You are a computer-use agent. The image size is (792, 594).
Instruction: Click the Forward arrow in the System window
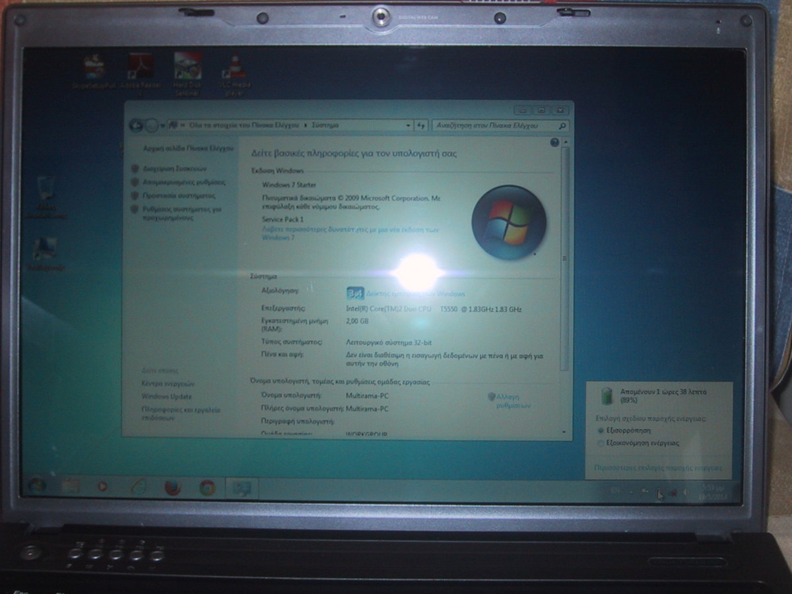[151, 125]
